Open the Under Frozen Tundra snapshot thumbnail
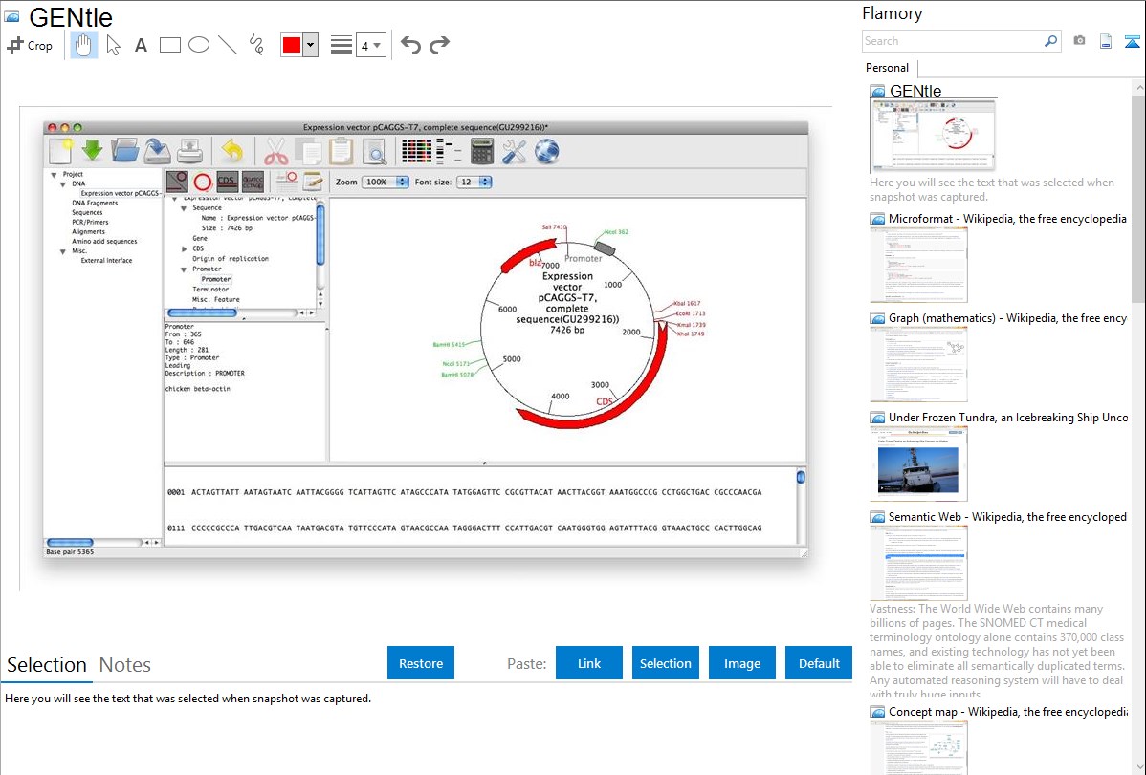Image resolution: width=1146 pixels, height=775 pixels. (918, 463)
